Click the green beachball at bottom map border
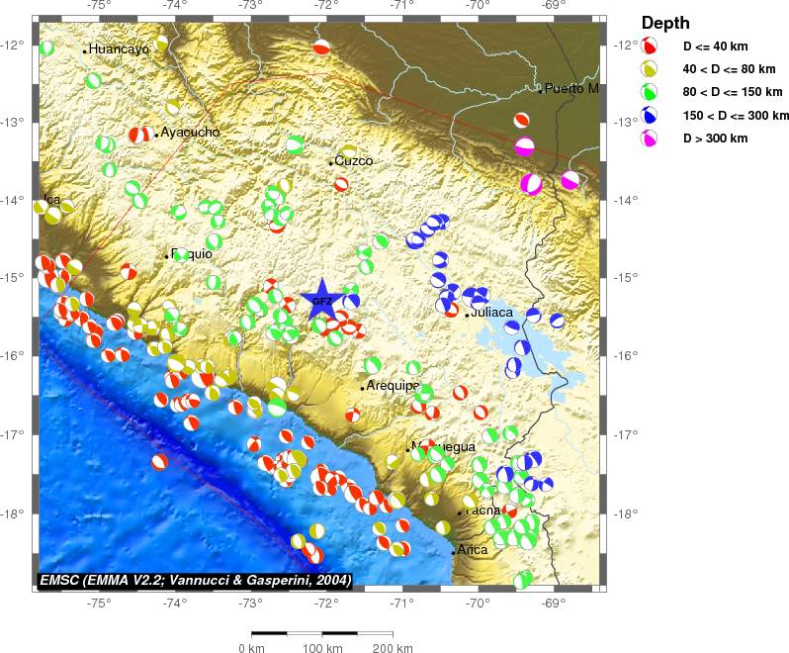Image resolution: width=789 pixels, height=653 pixels. [523, 579]
